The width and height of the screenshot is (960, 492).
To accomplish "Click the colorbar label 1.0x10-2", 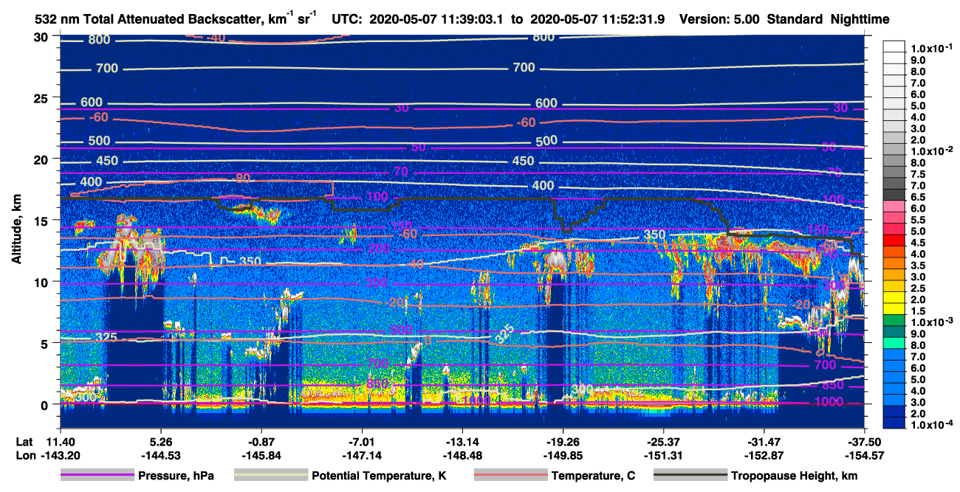I will pyautogui.click(x=932, y=152).
